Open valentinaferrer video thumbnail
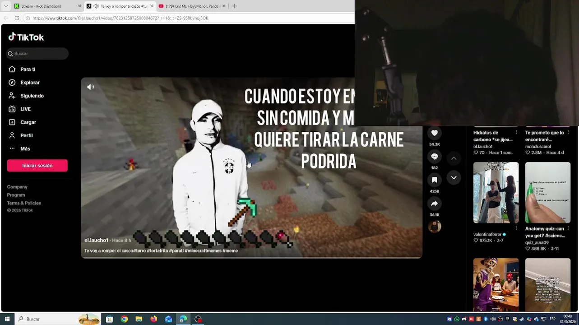This screenshot has width=579, height=325. pyautogui.click(x=496, y=193)
